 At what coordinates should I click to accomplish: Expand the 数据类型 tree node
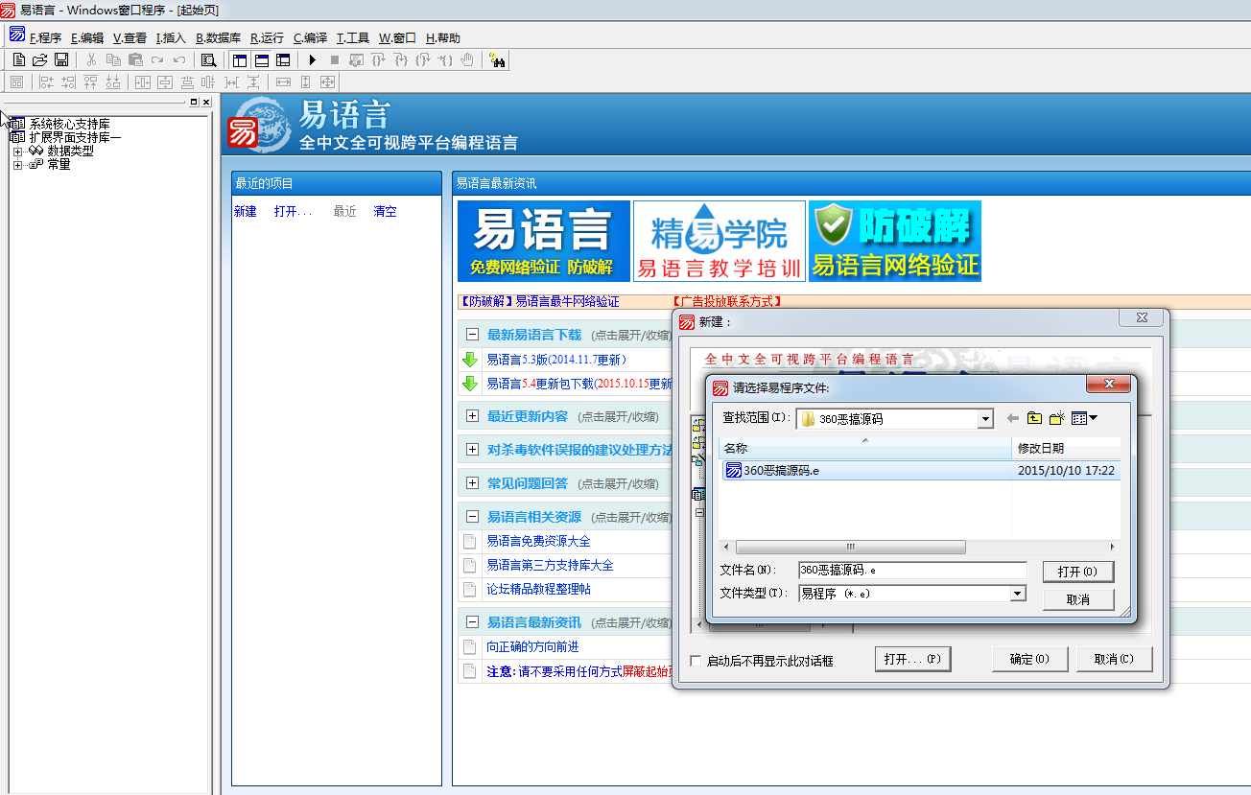click(17, 152)
